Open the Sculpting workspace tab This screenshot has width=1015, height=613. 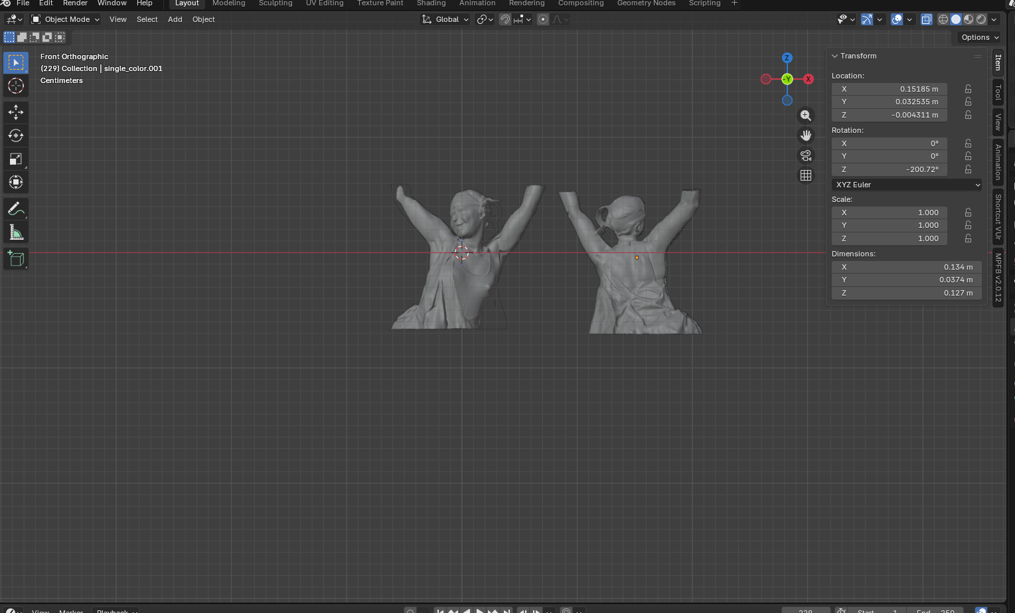(275, 3)
